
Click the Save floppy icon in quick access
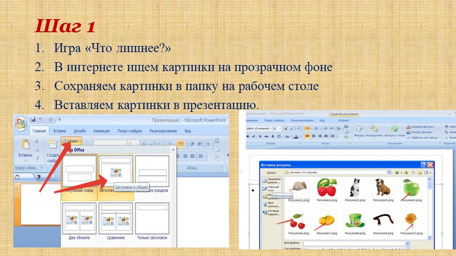point(33,119)
